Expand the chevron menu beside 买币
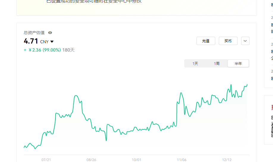This screenshot has height=162, width=273. [245, 41]
